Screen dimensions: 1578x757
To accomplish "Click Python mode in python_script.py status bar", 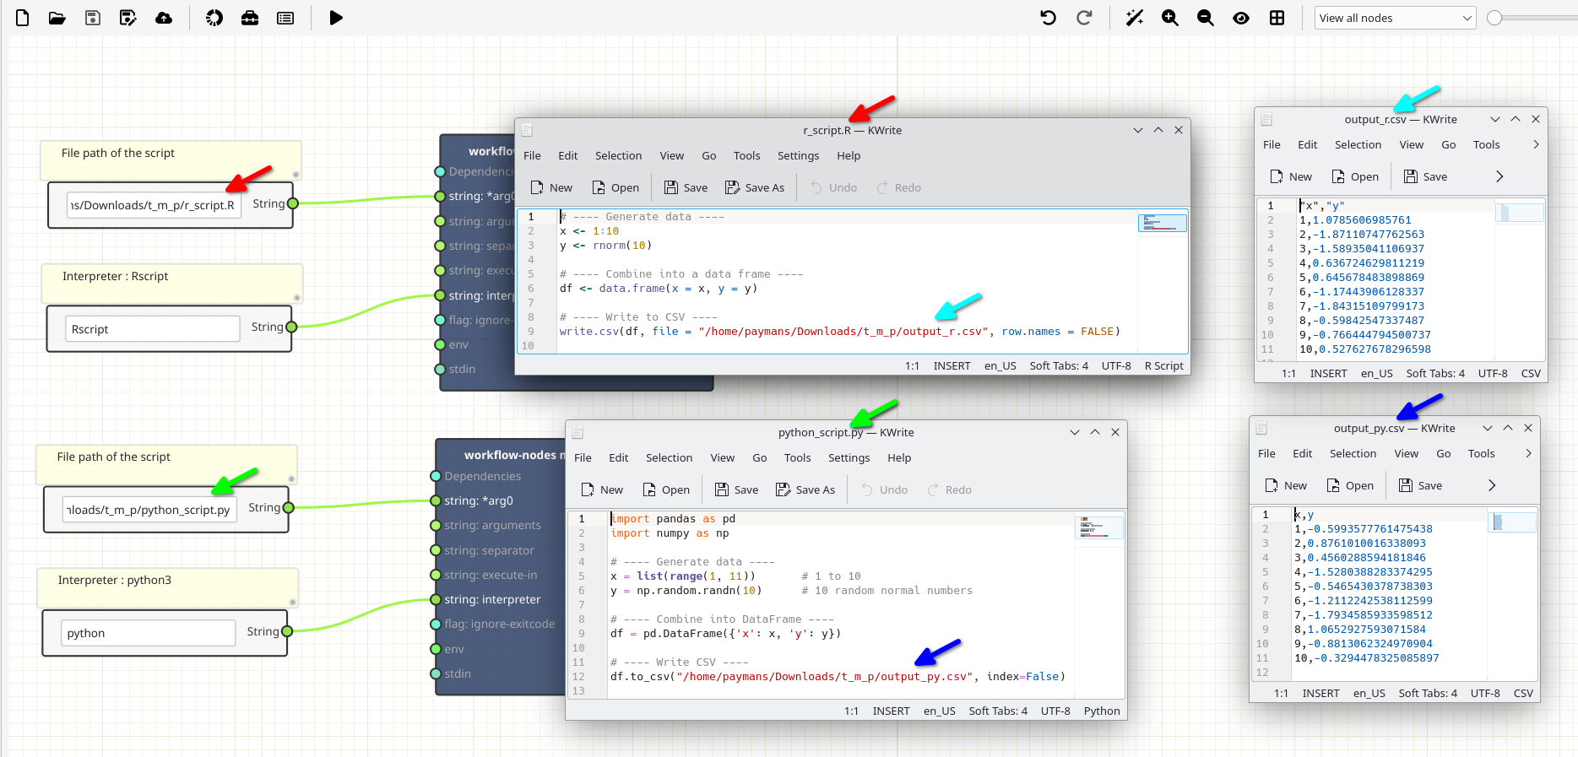I will (x=1102, y=711).
